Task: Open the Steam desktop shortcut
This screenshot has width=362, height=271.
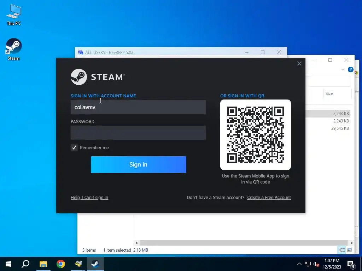Action: [x=13, y=49]
